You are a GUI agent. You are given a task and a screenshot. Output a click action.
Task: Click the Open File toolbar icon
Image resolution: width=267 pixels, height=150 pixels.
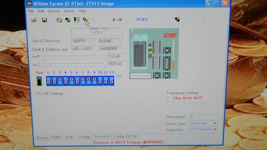34,20
